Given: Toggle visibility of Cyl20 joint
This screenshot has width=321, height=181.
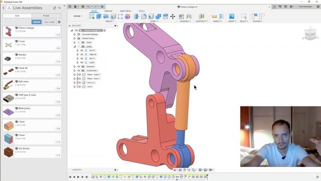Looking at the screenshot, I should (x=82, y=62).
